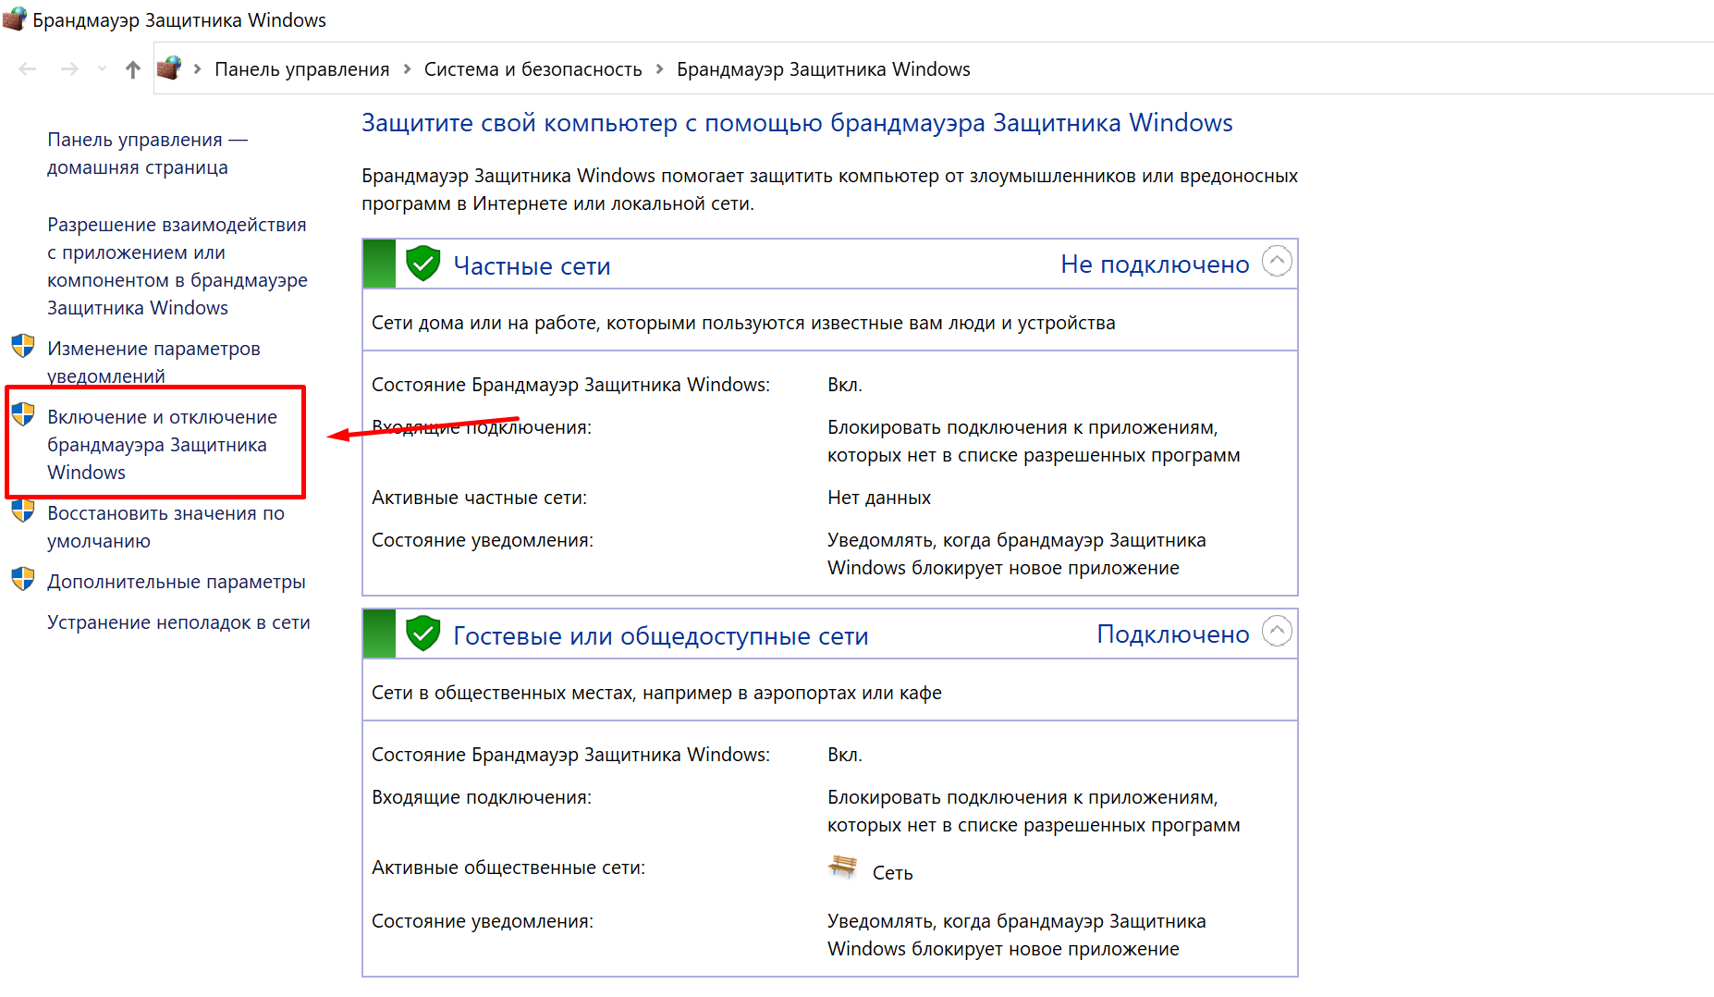Viewport: 1714px width, 997px height.
Task: Click the firewall icon in the address bar
Action: click(x=169, y=68)
